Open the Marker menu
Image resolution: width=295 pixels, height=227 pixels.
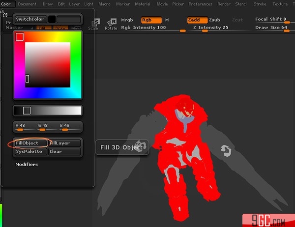pyautogui.click(x=123, y=4)
